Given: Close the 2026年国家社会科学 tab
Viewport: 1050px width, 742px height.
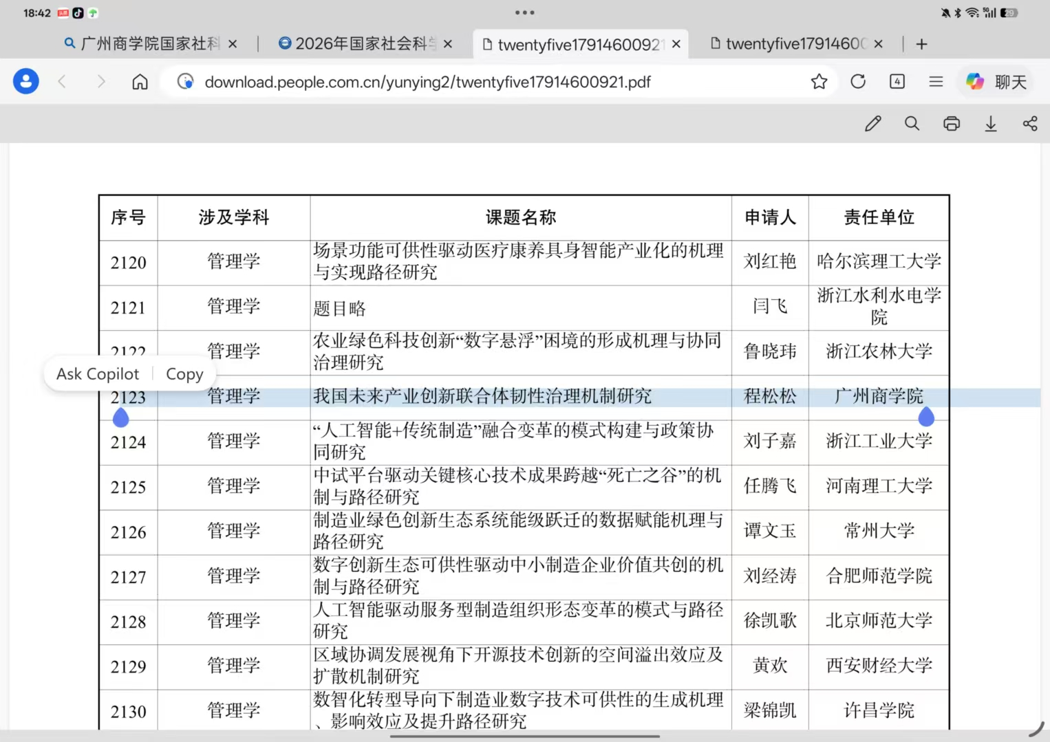Looking at the screenshot, I should 448,44.
